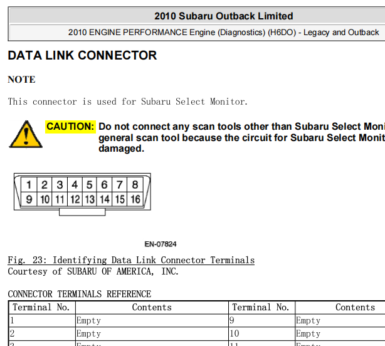
Task: Click the Empty cell for terminal 9
Action: pos(340,320)
